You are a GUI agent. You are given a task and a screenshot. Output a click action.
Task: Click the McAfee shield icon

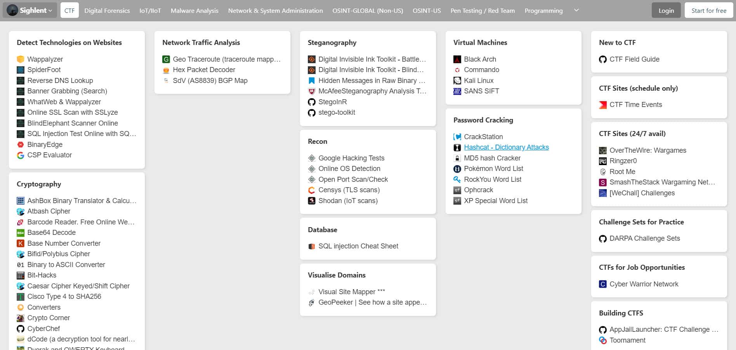[312, 91]
